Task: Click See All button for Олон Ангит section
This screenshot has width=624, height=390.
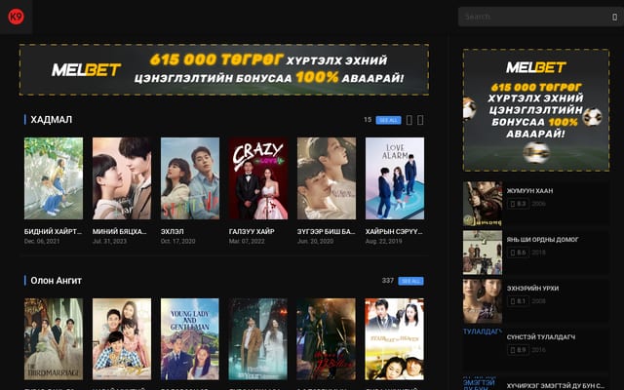Action: tap(410, 281)
